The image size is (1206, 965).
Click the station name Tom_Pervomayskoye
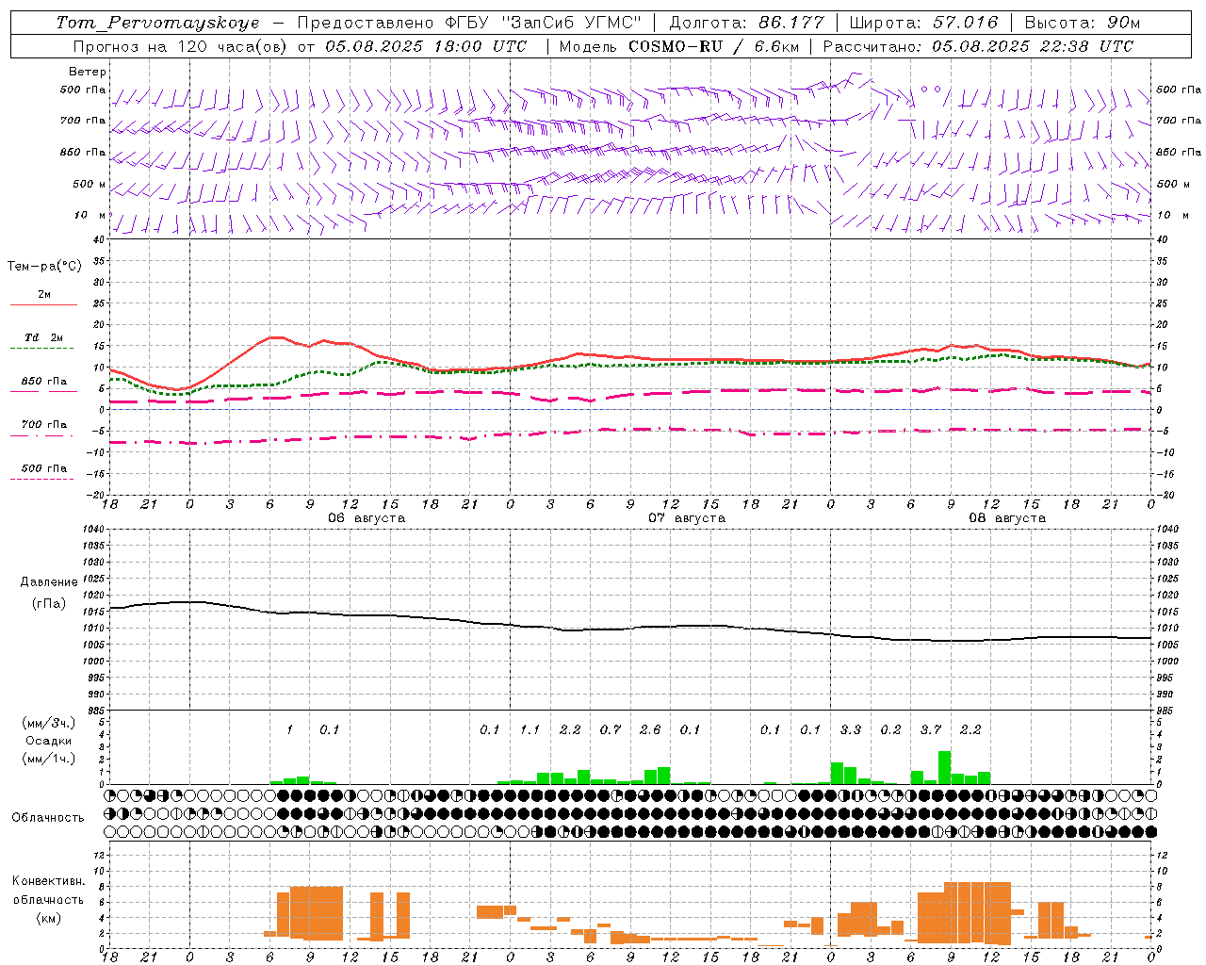[x=157, y=23]
